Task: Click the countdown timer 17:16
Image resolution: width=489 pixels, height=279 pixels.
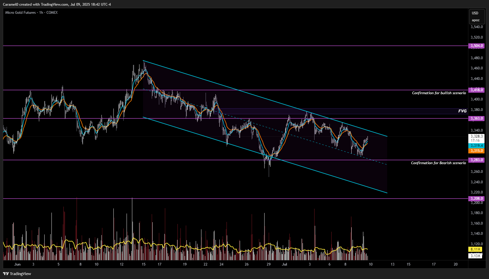Action: tap(475, 141)
